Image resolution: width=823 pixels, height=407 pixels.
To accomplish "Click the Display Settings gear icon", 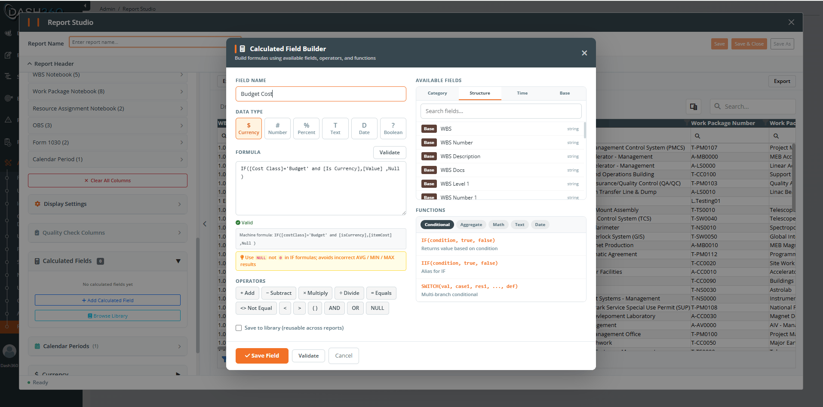I will (37, 204).
